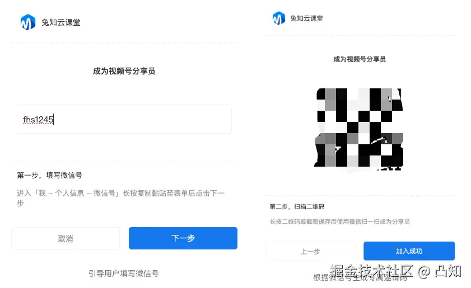Click the 下一步 blue button
Image resolution: width=471 pixels, height=288 pixels.
[183, 238]
